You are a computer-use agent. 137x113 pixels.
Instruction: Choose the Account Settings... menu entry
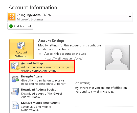coord(42,67)
